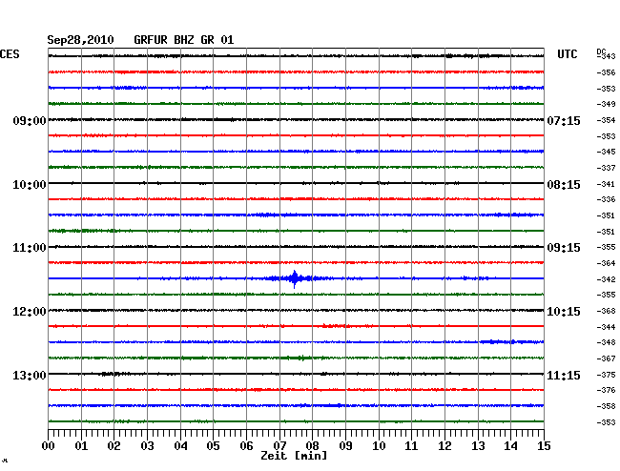The height and width of the screenshot is (471, 620).
Task: Select minute 14 on the time axis
Action: point(511,446)
